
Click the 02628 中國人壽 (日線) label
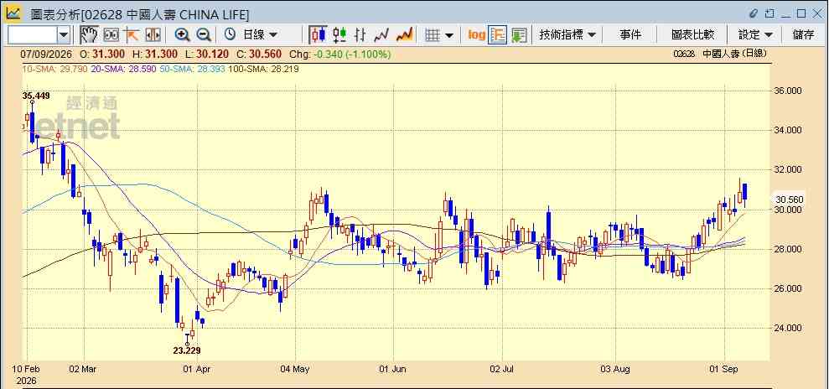[719, 54]
